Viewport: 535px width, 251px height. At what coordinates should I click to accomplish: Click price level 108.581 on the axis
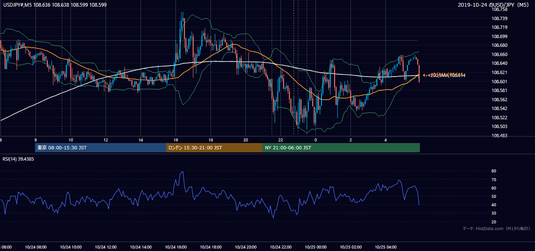(499, 90)
